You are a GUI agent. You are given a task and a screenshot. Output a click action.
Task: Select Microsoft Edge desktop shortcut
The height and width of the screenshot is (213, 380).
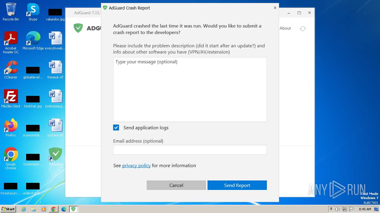pos(33,41)
